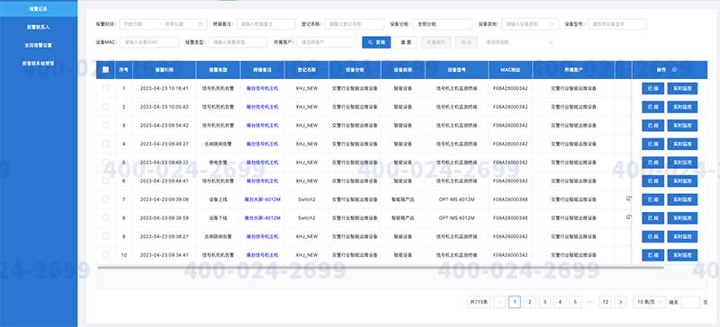Click the 终端备注 input field
720x327 pixels.
click(x=265, y=24)
